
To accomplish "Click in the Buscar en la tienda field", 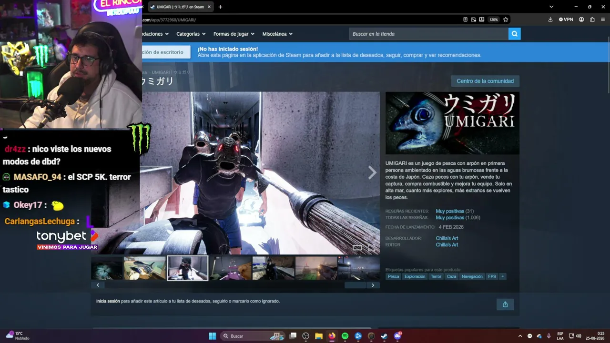I will tap(428, 34).
